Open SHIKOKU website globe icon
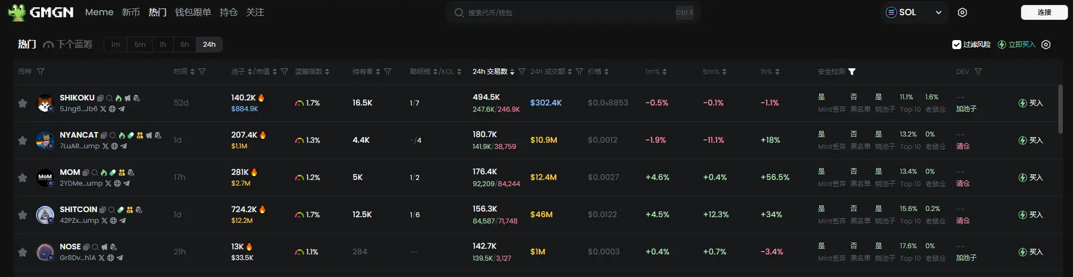The image size is (1073, 277). tap(112, 109)
